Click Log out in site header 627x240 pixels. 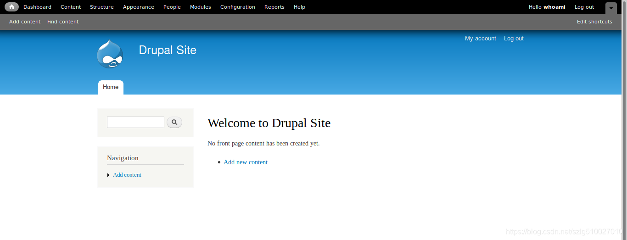(x=514, y=39)
